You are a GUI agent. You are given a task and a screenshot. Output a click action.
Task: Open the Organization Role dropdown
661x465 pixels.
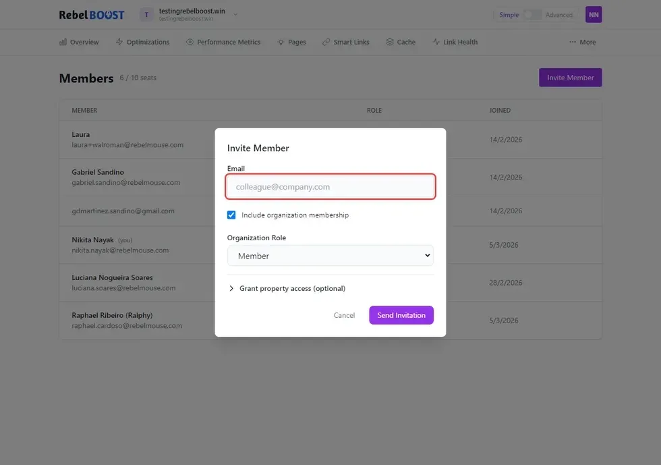(330, 256)
